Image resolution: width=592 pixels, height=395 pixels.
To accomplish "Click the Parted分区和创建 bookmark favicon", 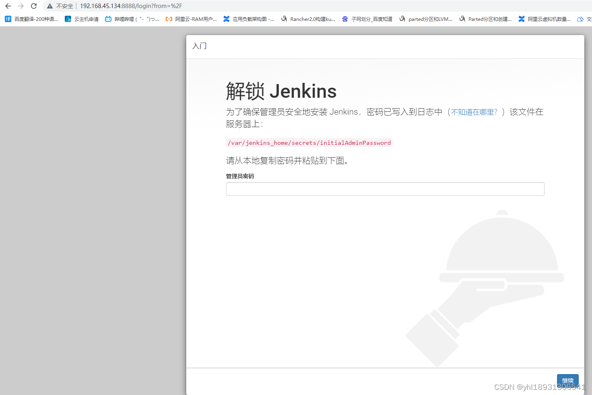I will point(462,19).
